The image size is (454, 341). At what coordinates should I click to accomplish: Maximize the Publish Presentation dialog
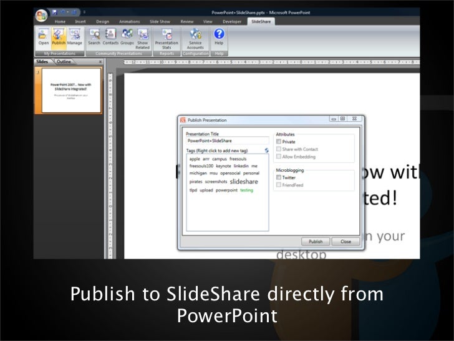pyautogui.click(x=342, y=119)
